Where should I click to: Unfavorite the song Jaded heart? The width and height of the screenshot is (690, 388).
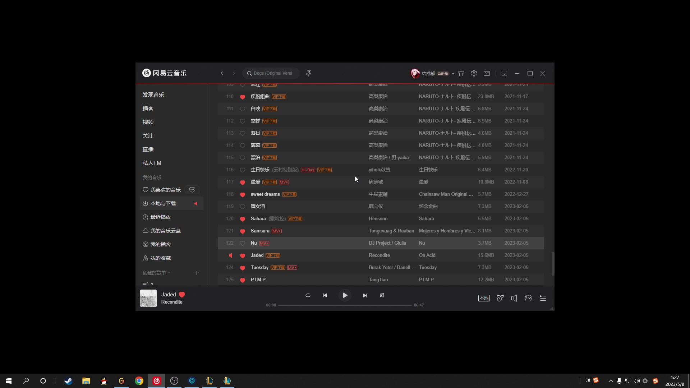243,255
